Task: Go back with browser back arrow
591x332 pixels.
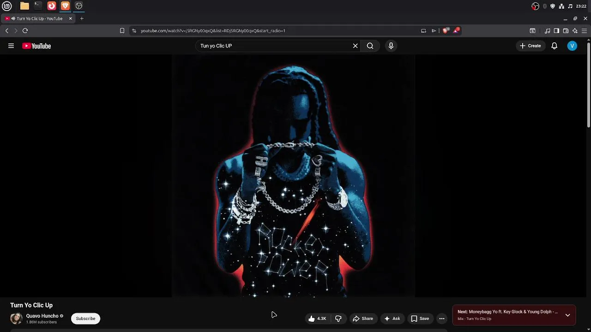Action: [6, 30]
